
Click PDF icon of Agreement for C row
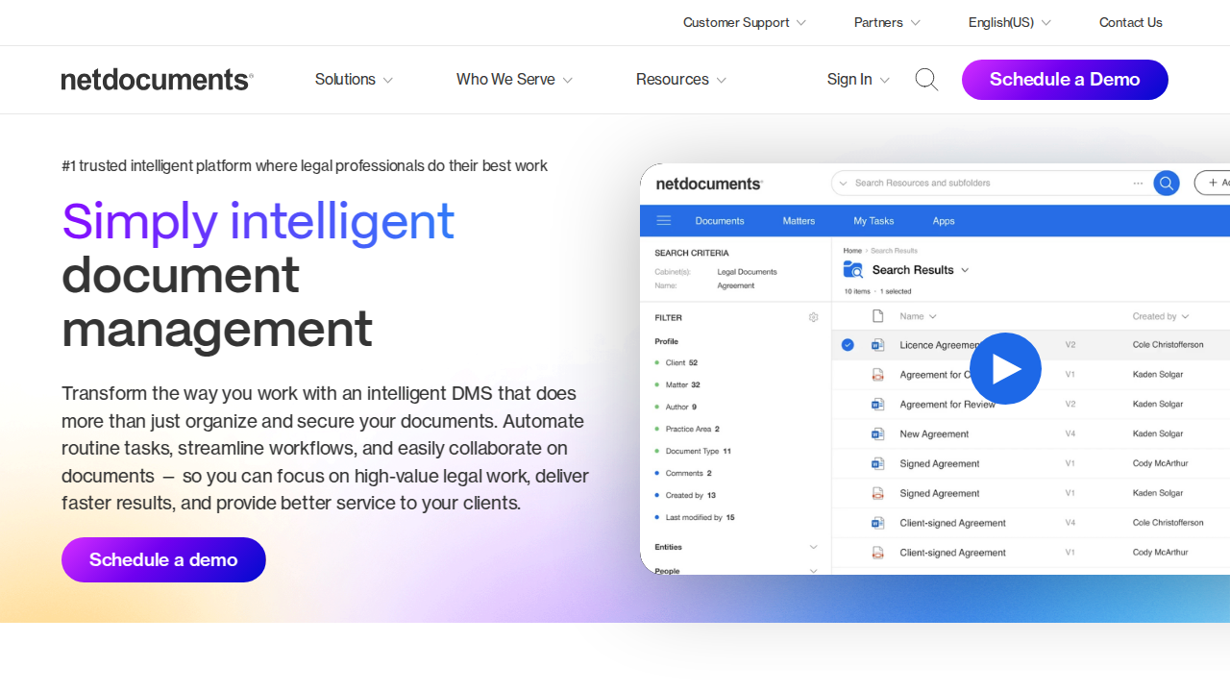click(x=877, y=375)
